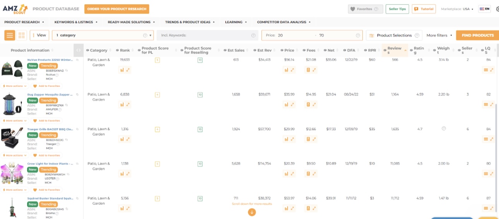Click help icon on Favorites button
Image resolution: width=499 pixels, height=219 pixels.
376,9
